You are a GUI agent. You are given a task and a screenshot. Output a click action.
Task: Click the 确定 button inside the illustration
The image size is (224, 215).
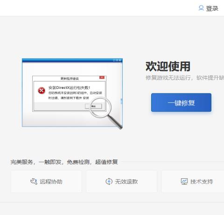click(93, 106)
